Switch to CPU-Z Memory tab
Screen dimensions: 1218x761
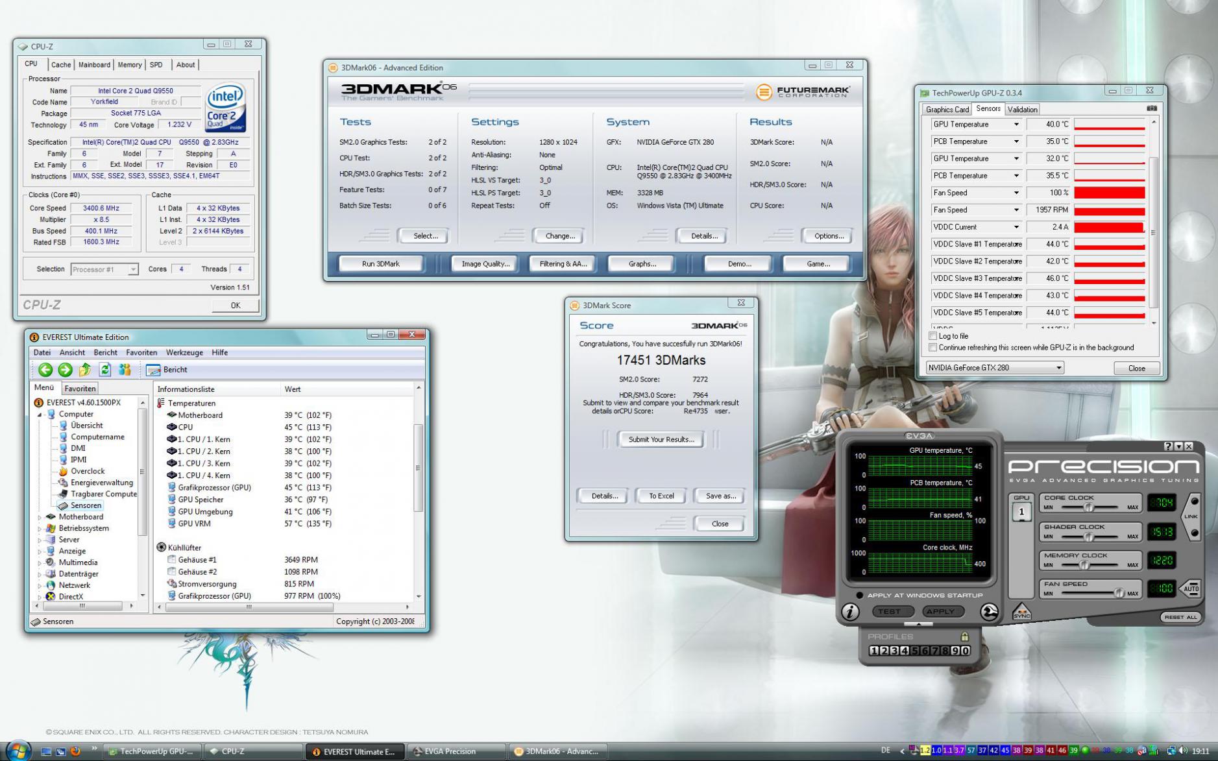(x=129, y=65)
